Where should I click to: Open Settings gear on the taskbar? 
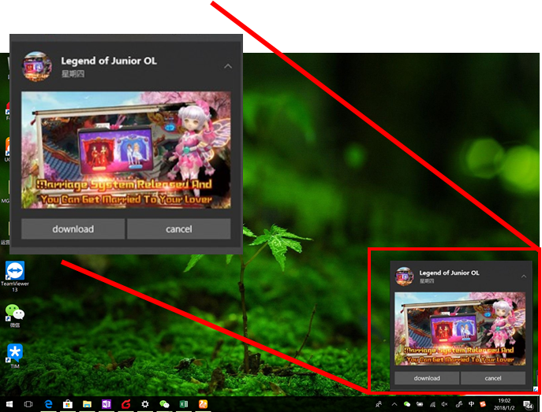145,404
